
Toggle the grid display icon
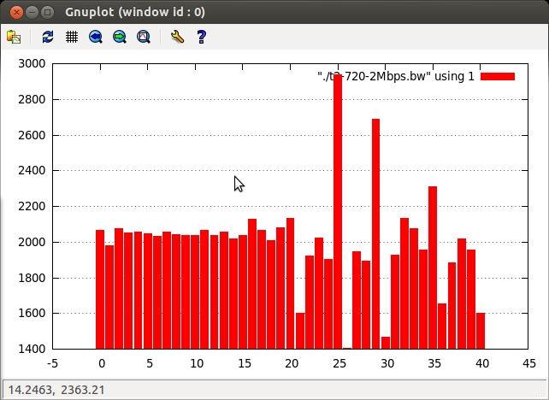[x=72, y=37]
